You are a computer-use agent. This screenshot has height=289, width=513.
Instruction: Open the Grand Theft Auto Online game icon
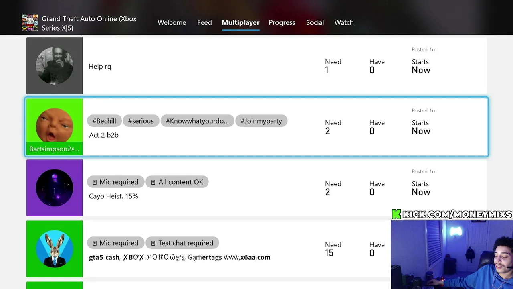point(30,23)
